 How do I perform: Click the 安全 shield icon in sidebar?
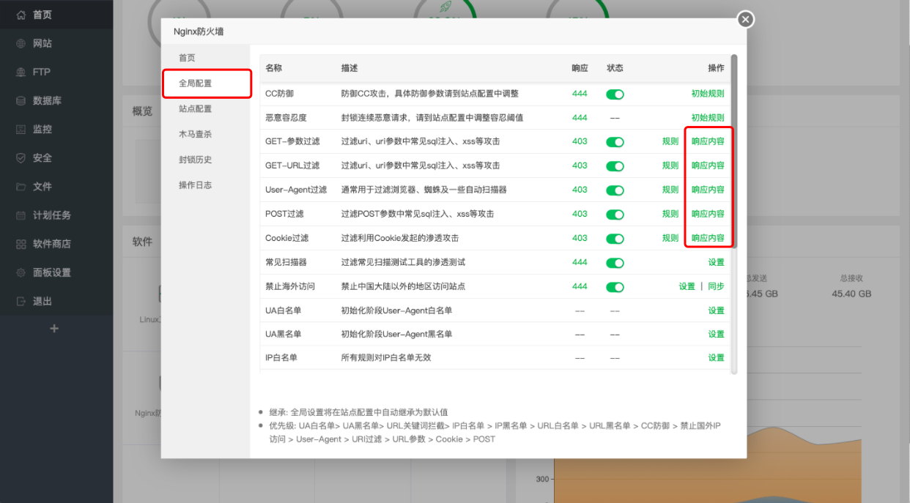[21, 157]
